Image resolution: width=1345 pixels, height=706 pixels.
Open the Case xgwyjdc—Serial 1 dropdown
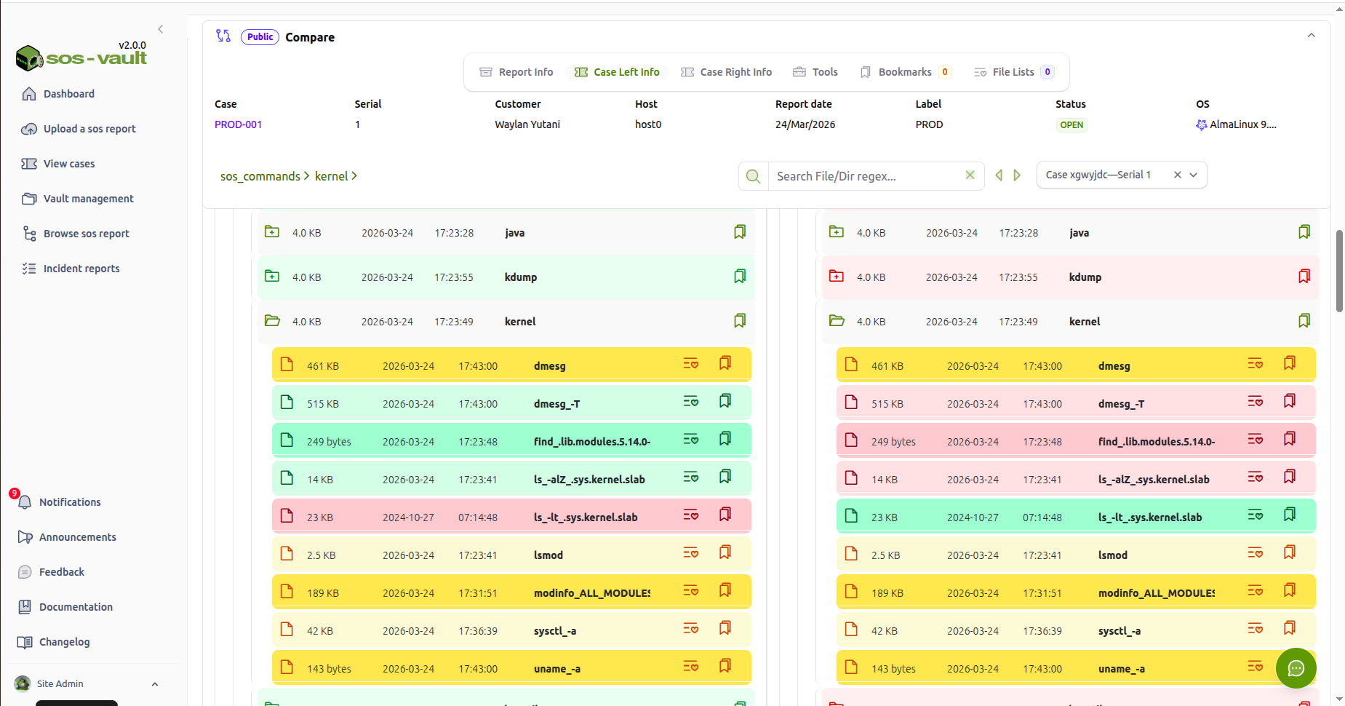1194,175
